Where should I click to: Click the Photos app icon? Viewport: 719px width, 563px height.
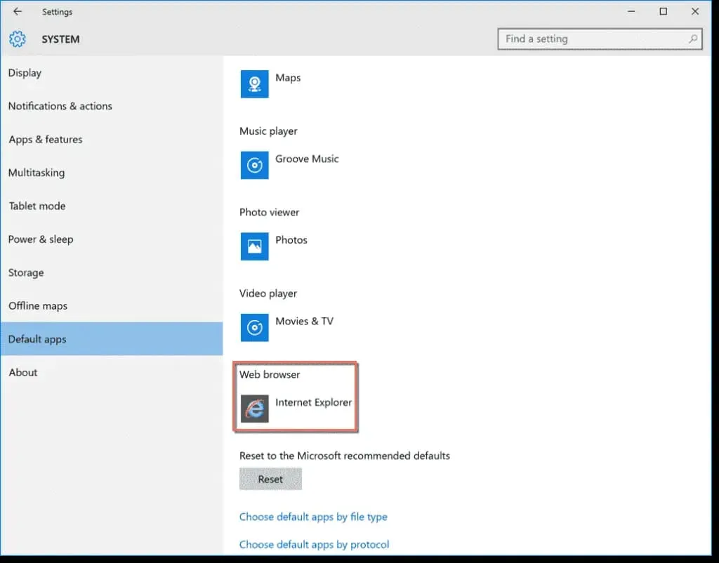point(254,246)
